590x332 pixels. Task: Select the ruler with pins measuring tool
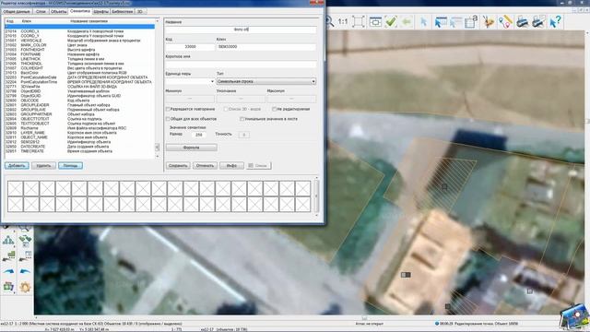click(505, 22)
